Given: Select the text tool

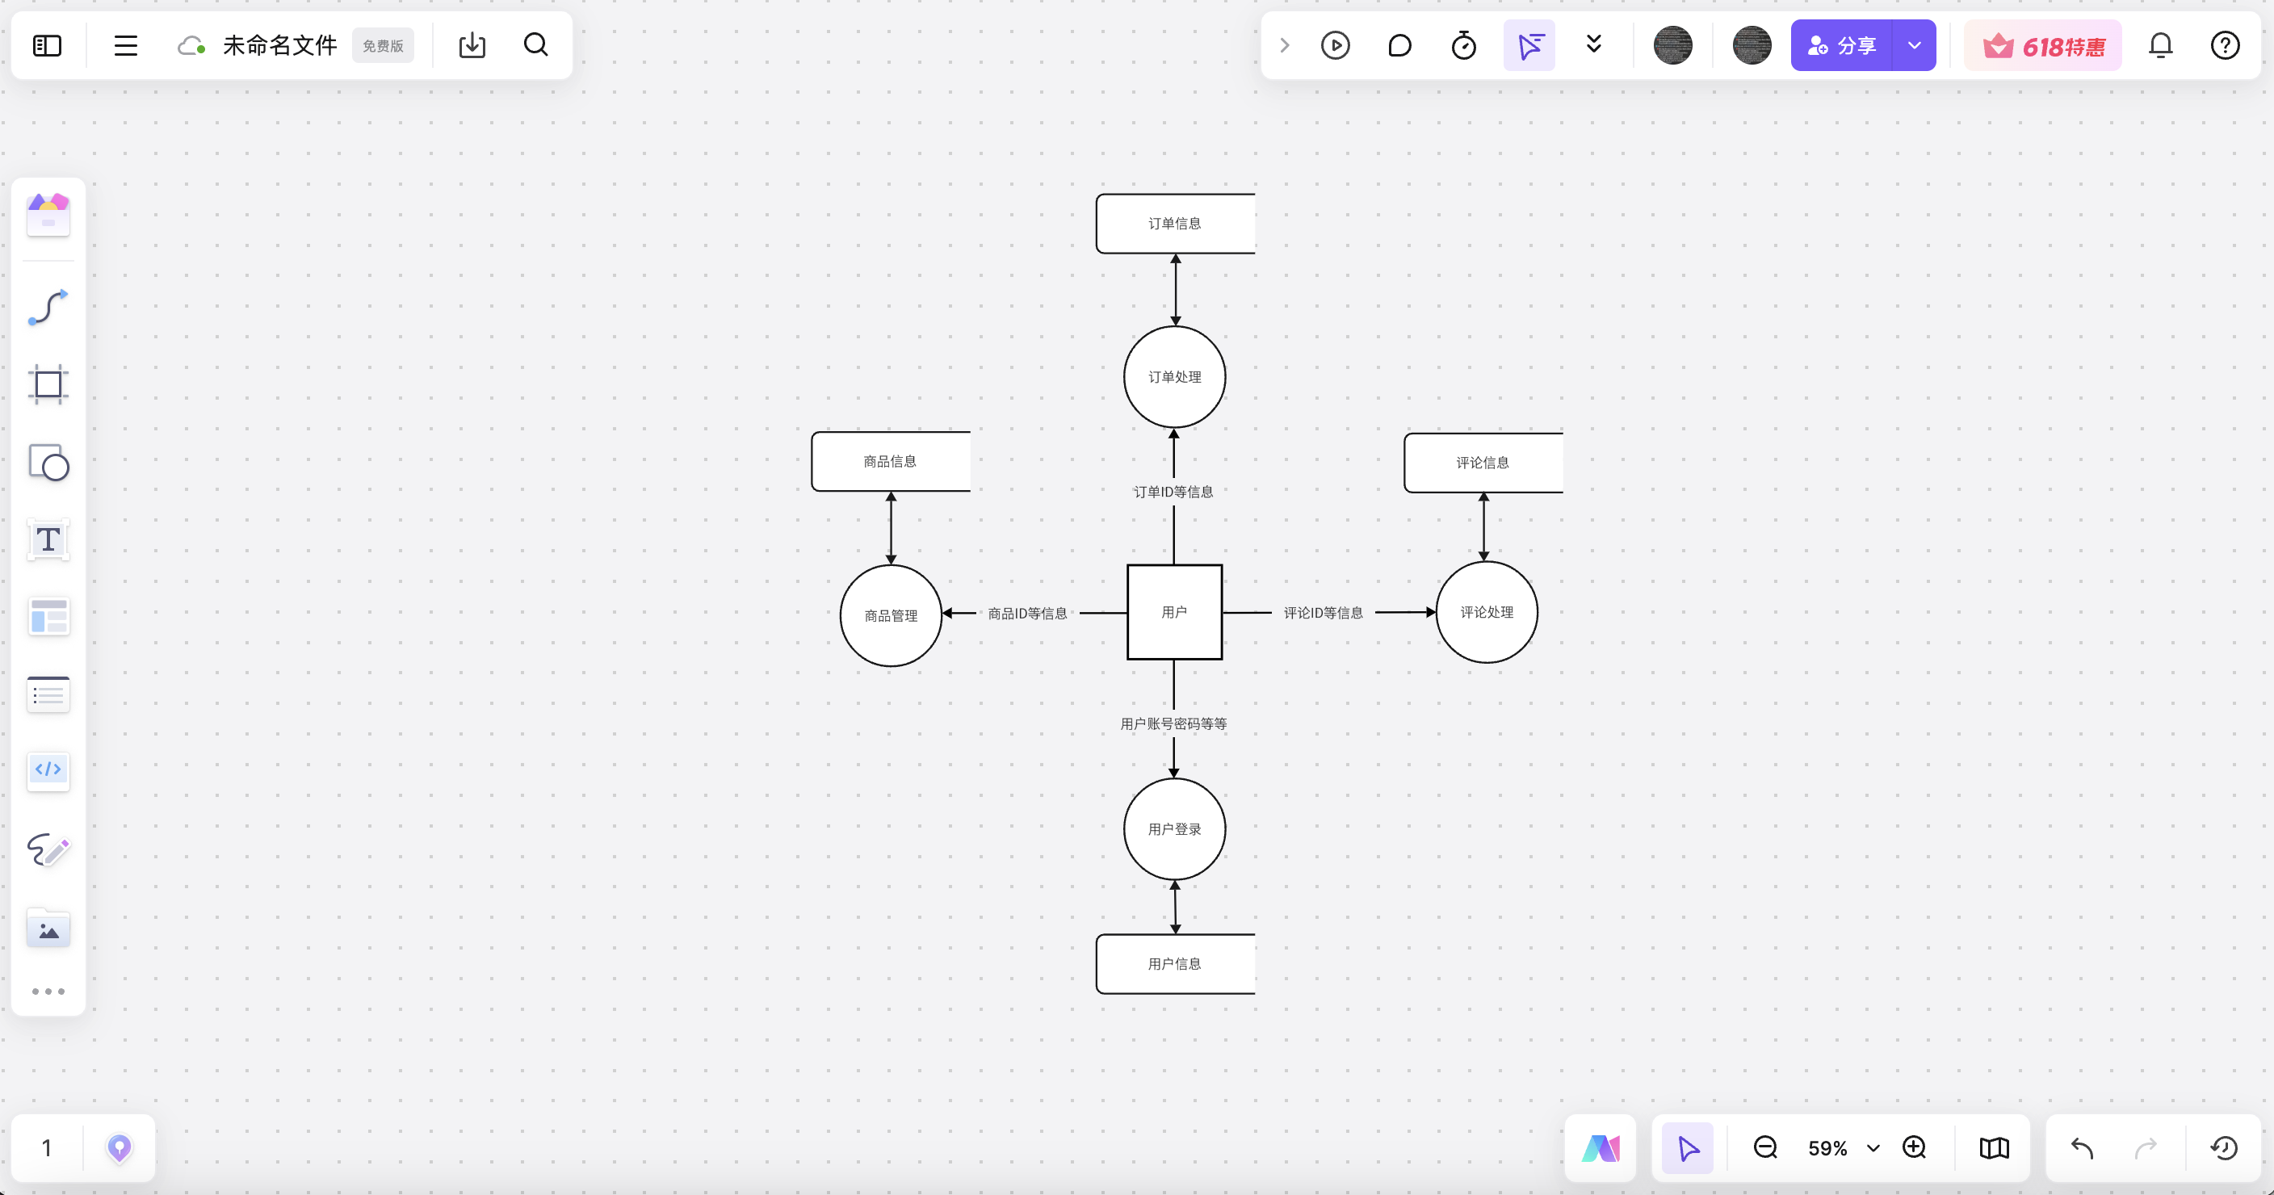Looking at the screenshot, I should [x=48, y=539].
